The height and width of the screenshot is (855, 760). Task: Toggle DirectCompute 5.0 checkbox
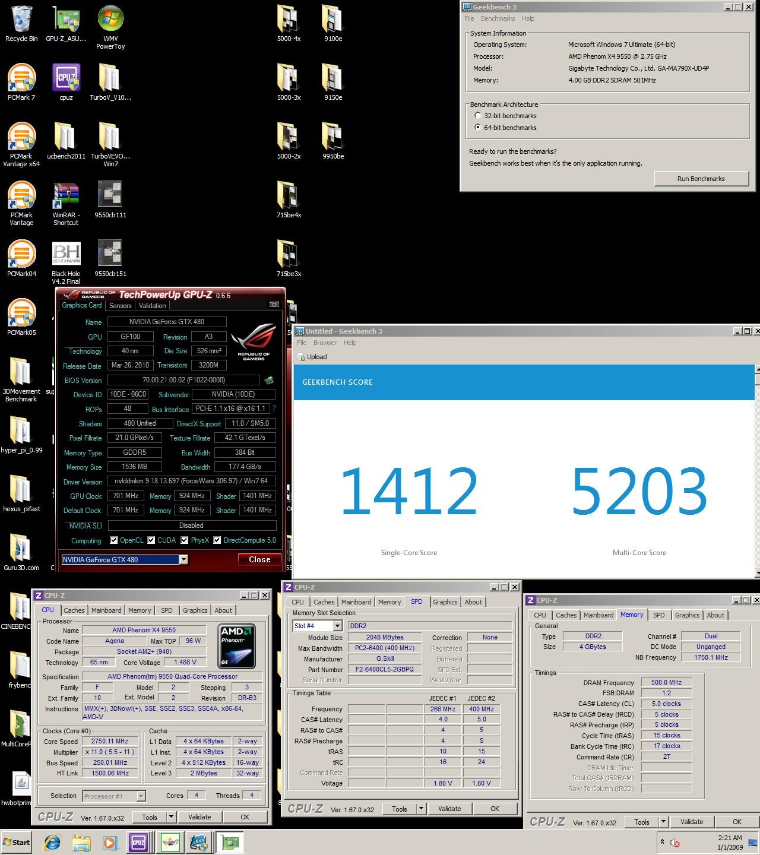(x=217, y=540)
